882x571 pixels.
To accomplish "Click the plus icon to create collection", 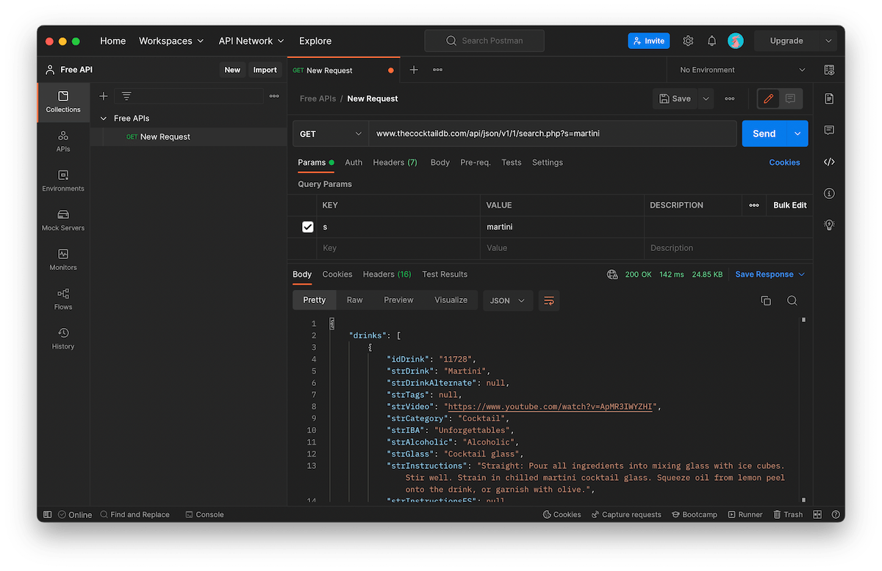I will (104, 96).
